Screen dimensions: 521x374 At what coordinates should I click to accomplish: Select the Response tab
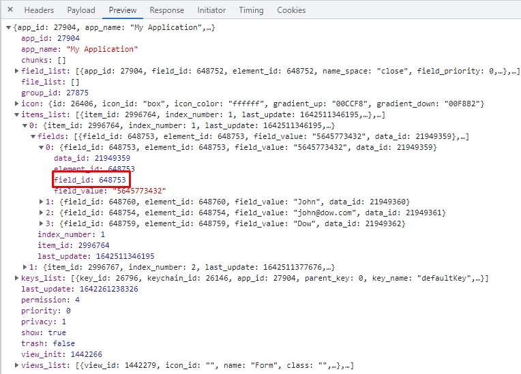click(x=166, y=10)
